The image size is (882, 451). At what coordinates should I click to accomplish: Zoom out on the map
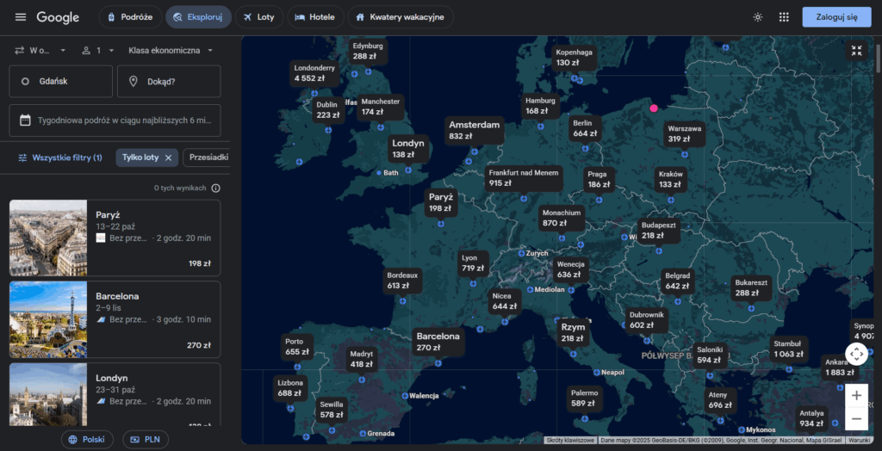[x=856, y=419]
